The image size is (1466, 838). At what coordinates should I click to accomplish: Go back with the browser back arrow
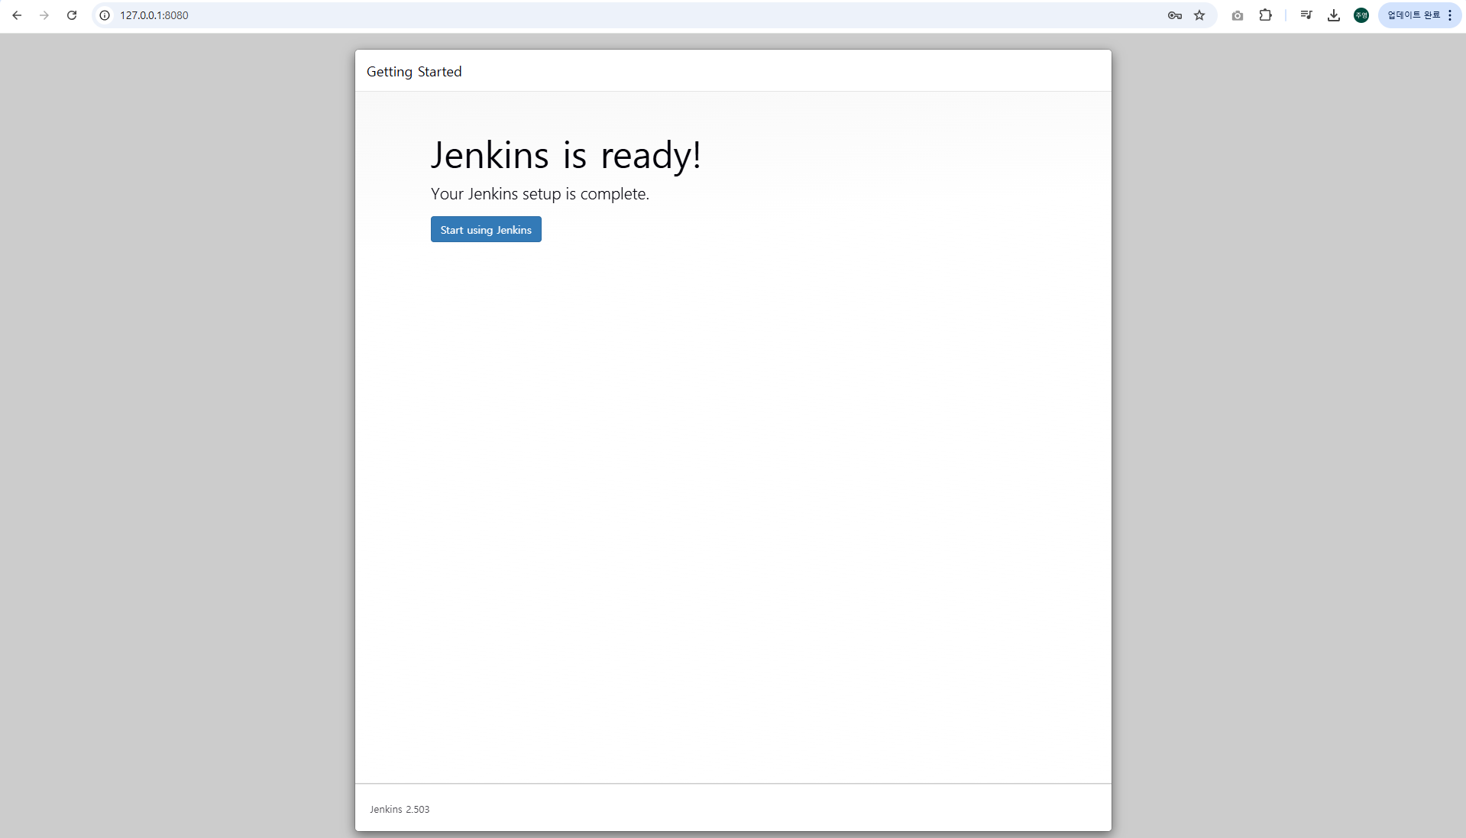[x=17, y=15]
